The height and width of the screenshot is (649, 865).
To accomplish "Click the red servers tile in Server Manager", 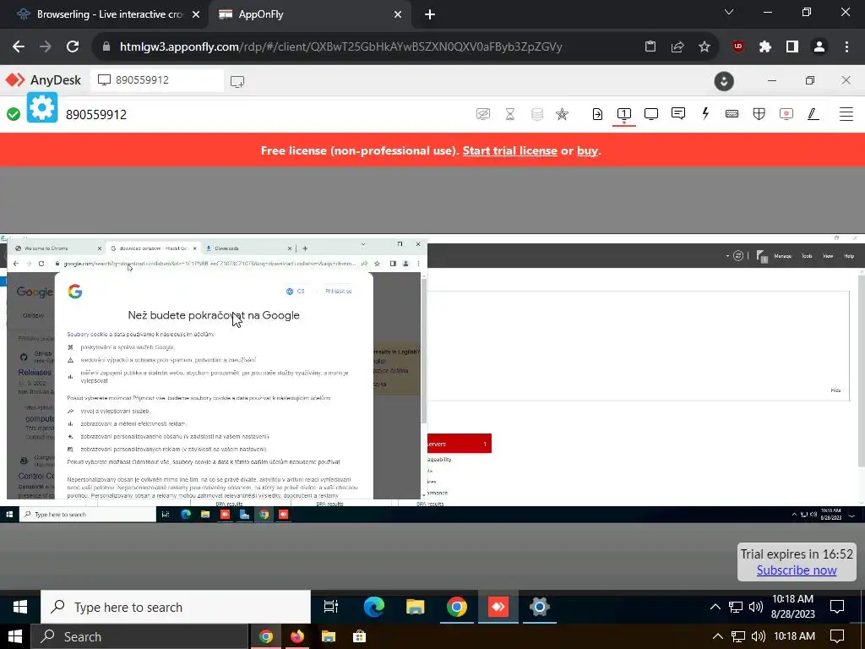I will pyautogui.click(x=459, y=444).
